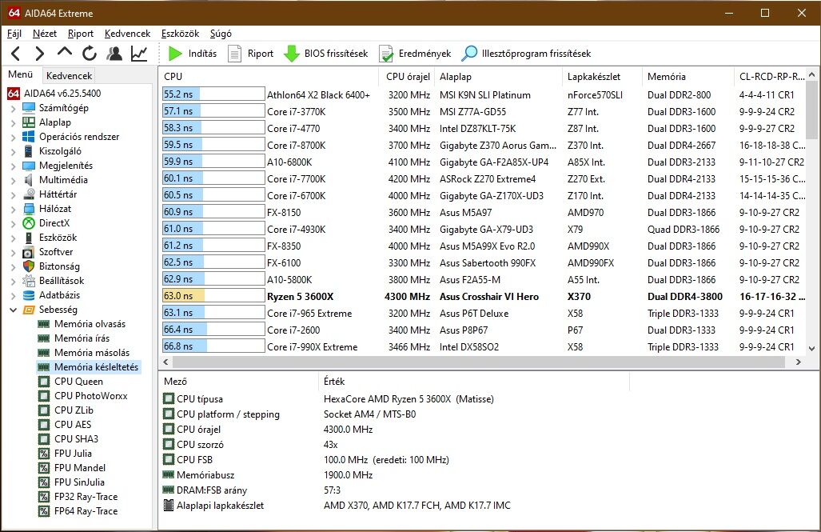Sort by the Lapkakészlet column header
The width and height of the screenshot is (821, 532).
602,77
